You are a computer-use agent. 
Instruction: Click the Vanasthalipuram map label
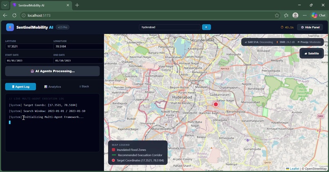pyautogui.click(x=252, y=121)
